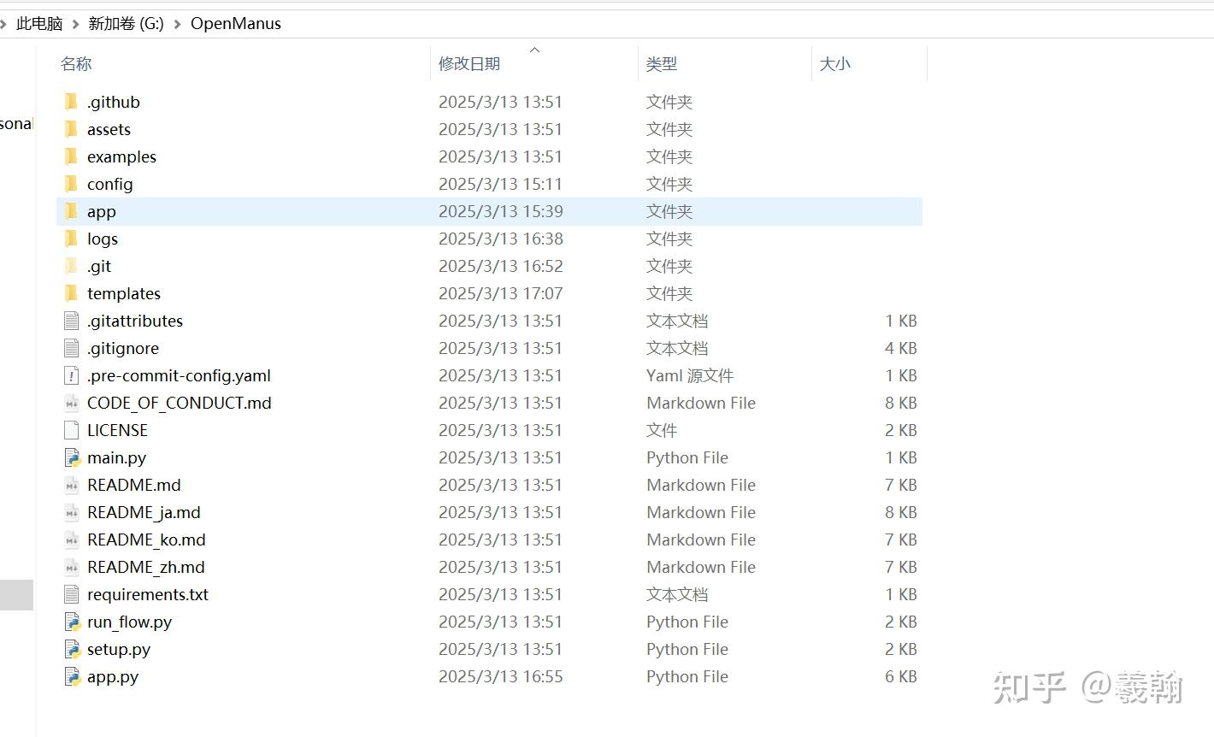Select the requirements.txt file name

tap(148, 595)
